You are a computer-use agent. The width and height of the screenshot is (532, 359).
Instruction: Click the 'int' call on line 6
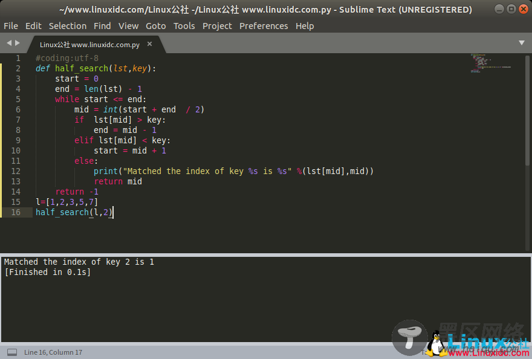point(110,109)
